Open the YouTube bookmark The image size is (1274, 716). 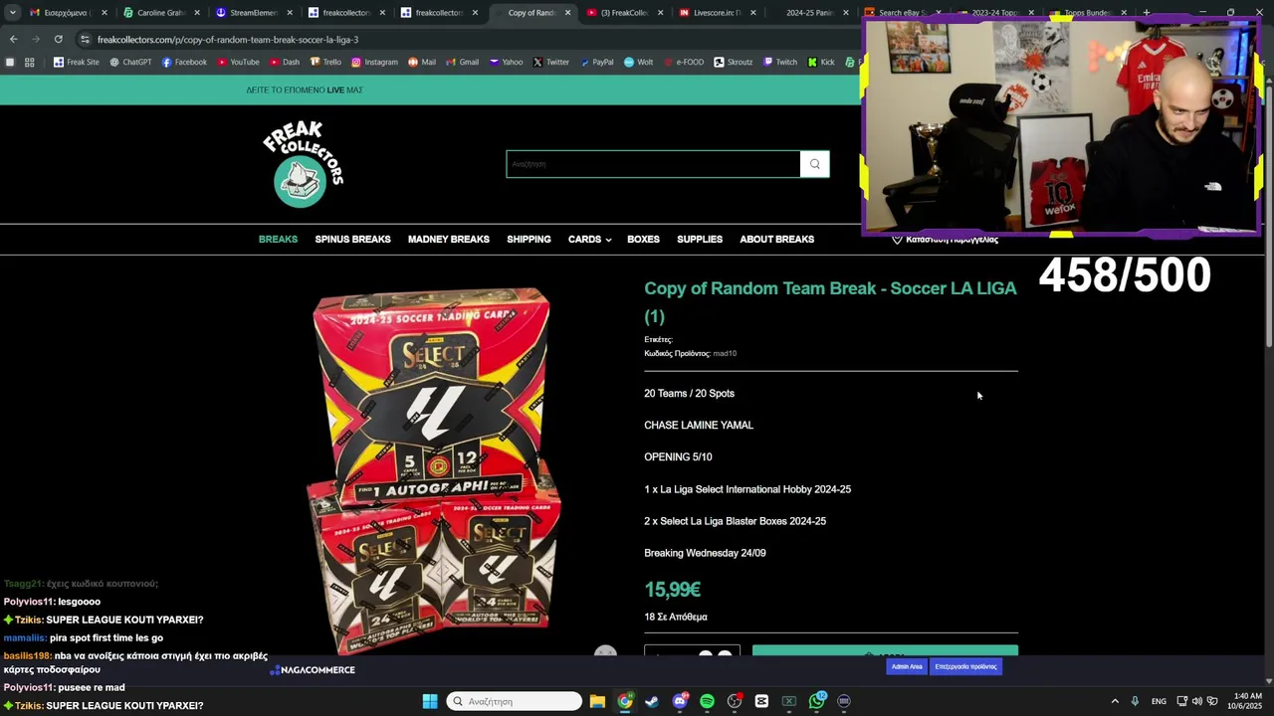pos(237,62)
